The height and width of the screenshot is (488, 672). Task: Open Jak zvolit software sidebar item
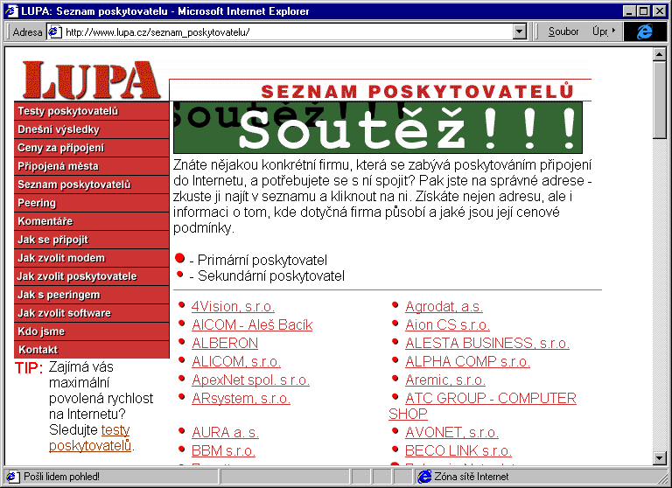coord(92,314)
